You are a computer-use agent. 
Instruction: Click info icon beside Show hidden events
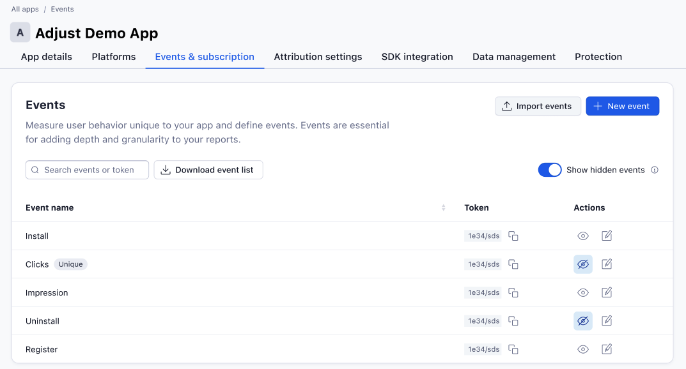click(654, 170)
